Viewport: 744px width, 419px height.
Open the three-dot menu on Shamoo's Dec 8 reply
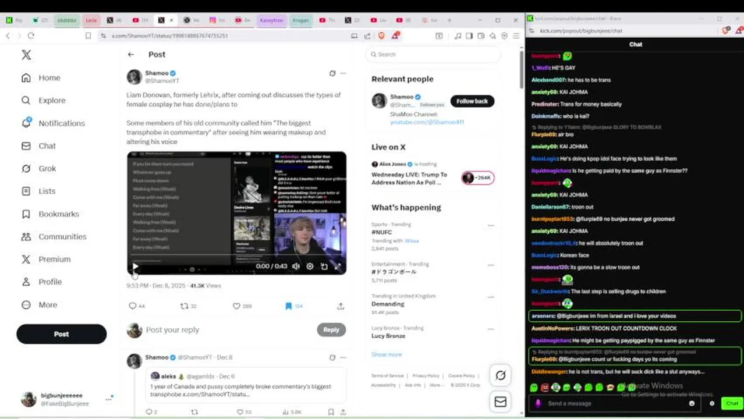(x=343, y=357)
